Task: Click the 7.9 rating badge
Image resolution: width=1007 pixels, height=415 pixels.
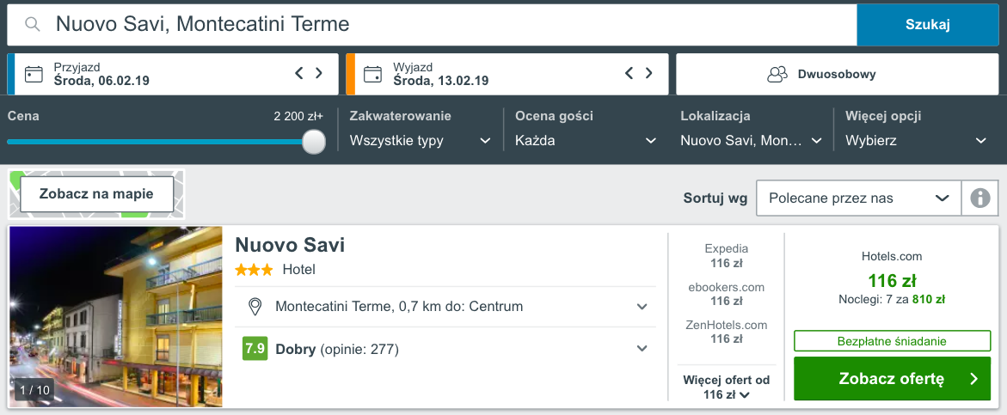Action: 255,348
